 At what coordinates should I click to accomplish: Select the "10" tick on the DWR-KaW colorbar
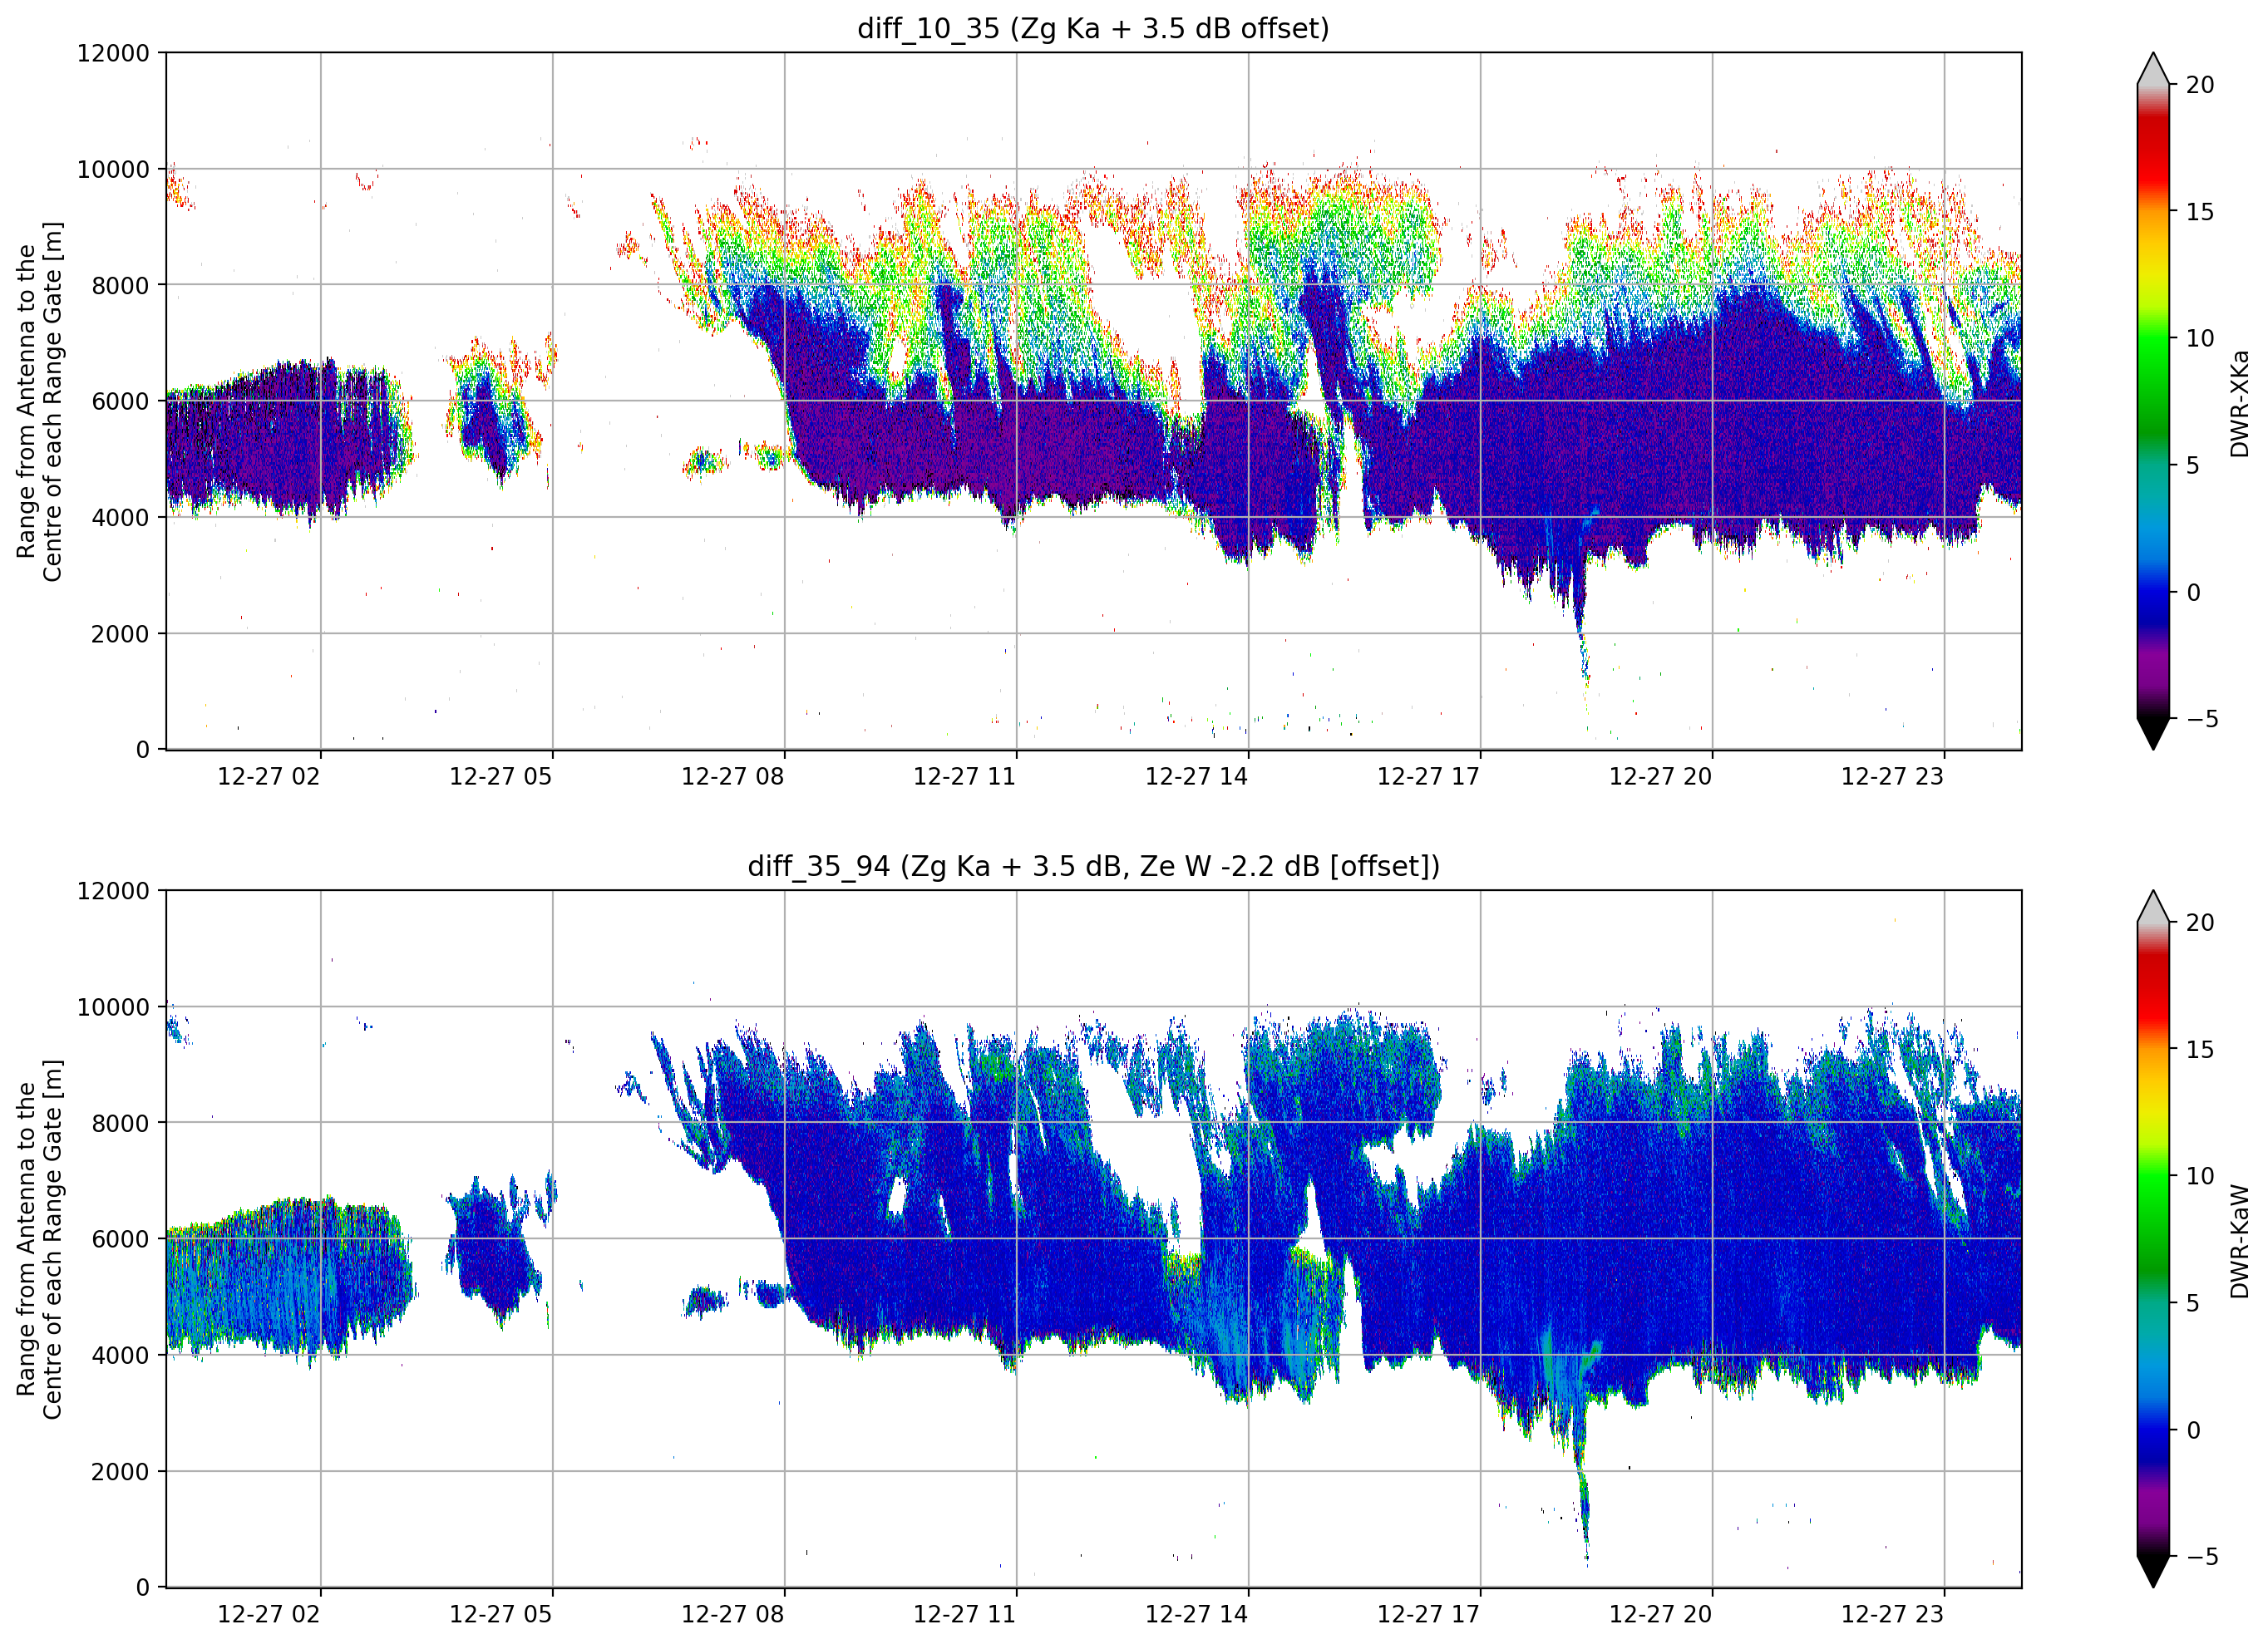coord(2200,1176)
